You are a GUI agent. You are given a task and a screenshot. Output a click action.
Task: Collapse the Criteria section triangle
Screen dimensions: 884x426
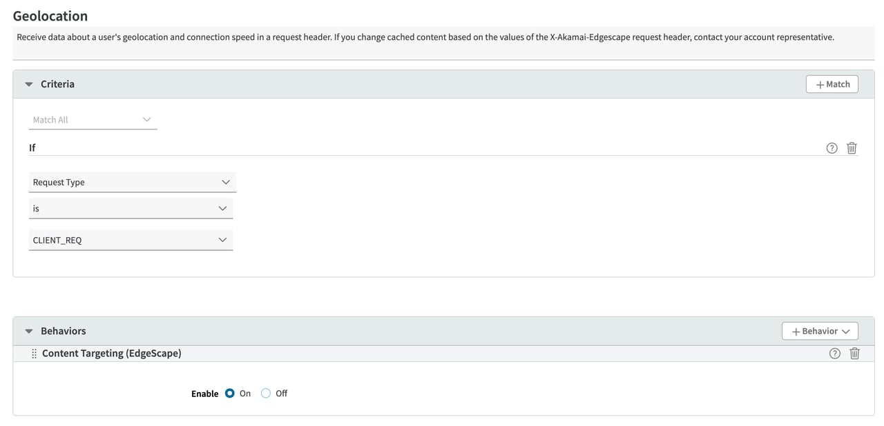pyautogui.click(x=29, y=84)
